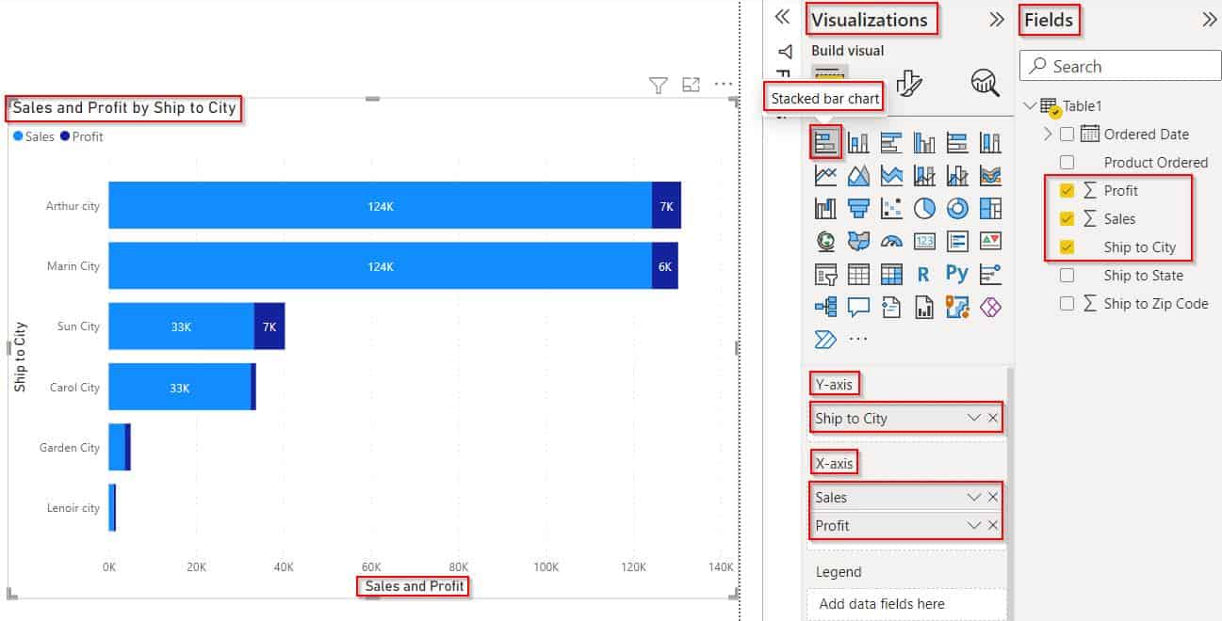
Task: Expand the Ordered Date hierarchy arrow
Action: pyautogui.click(x=1048, y=135)
